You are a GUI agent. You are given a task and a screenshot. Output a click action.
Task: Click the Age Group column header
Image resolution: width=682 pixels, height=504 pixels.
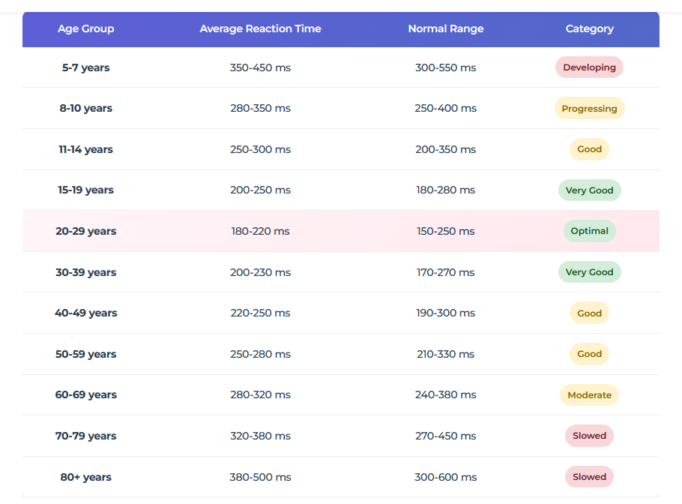coord(85,28)
